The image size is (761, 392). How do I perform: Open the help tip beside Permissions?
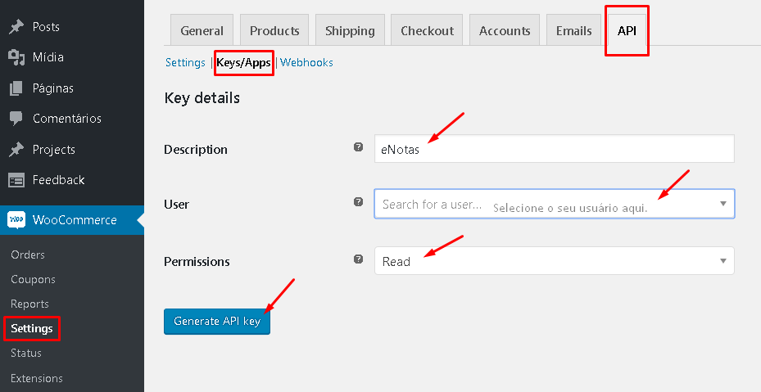tap(358, 259)
